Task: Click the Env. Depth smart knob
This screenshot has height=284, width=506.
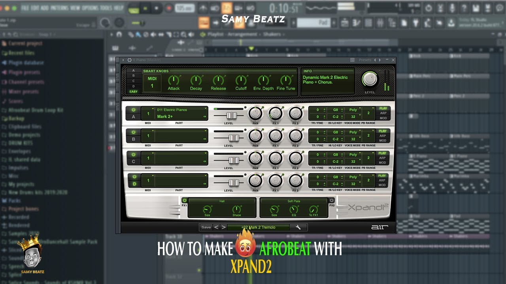Action: (x=263, y=80)
